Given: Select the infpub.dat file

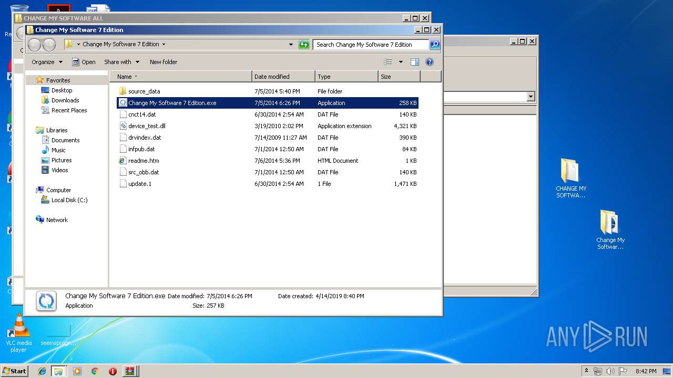Looking at the screenshot, I should tap(141, 149).
